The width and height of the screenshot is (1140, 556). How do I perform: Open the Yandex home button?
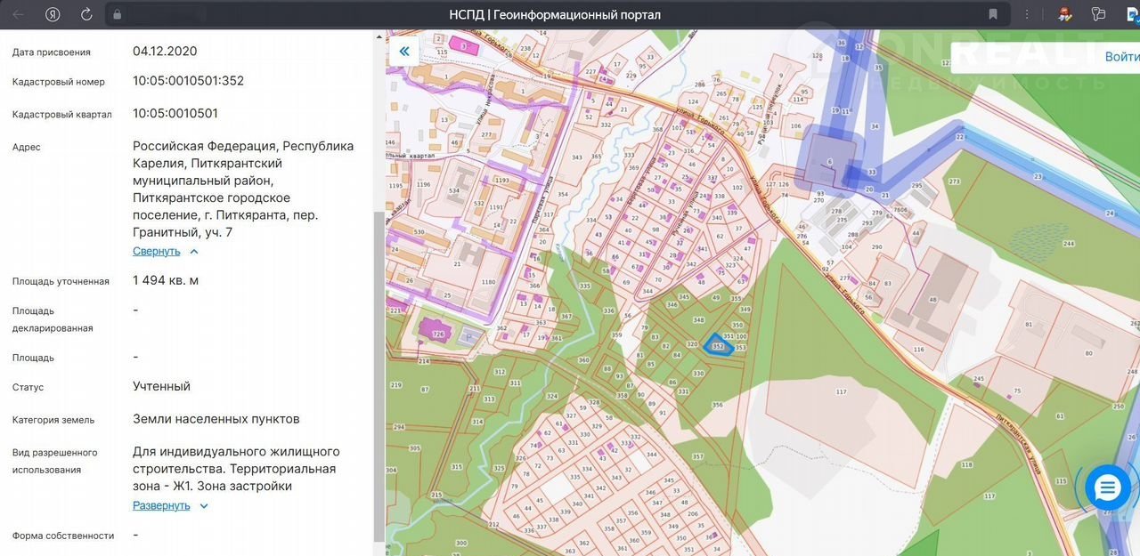pyautogui.click(x=53, y=14)
